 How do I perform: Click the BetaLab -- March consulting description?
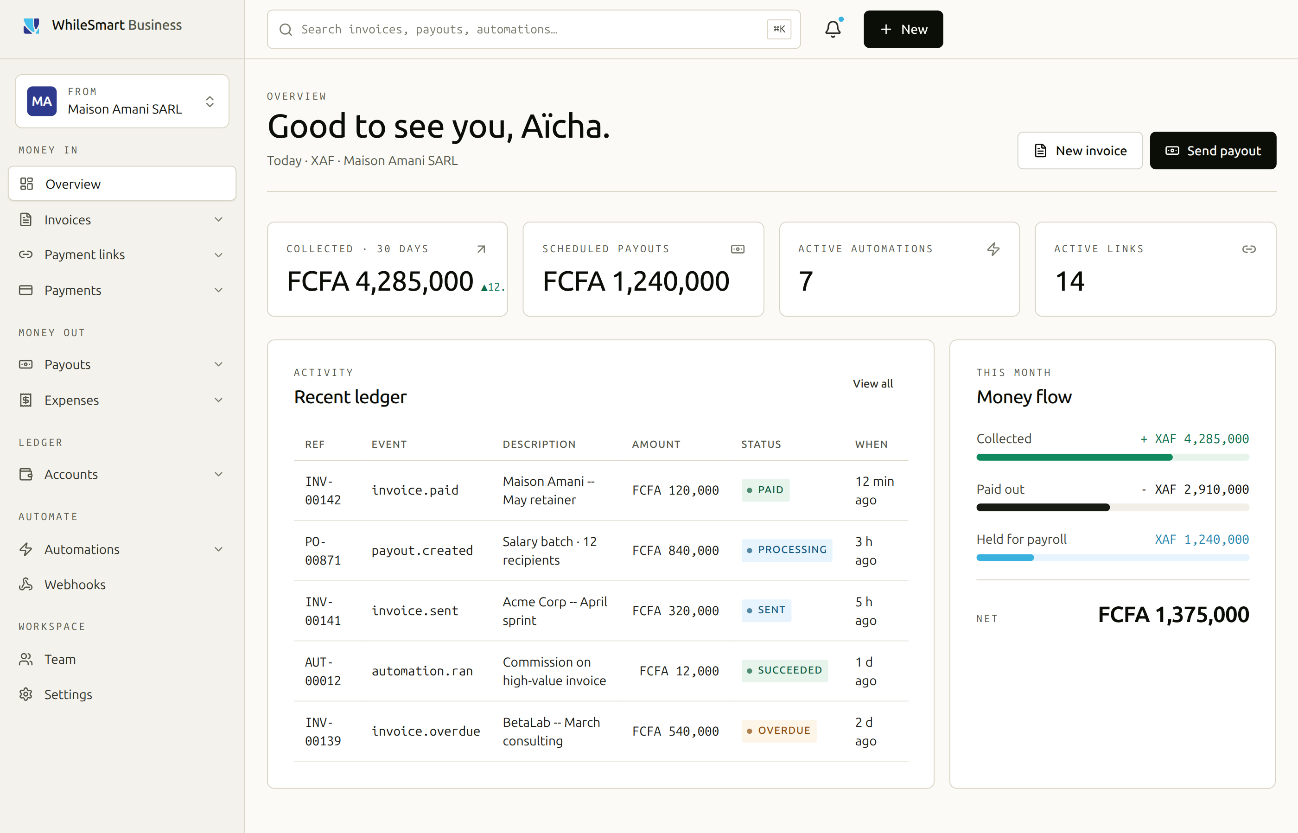tap(551, 731)
